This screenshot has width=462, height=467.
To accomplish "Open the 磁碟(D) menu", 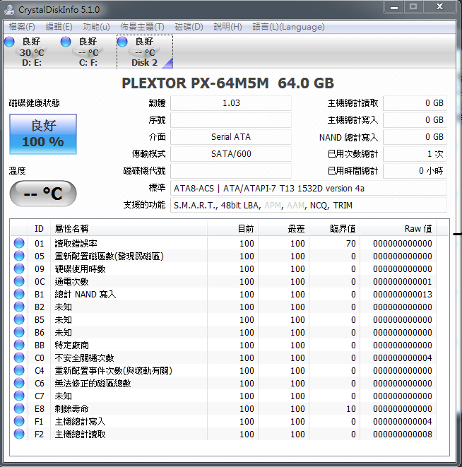I will tap(189, 27).
